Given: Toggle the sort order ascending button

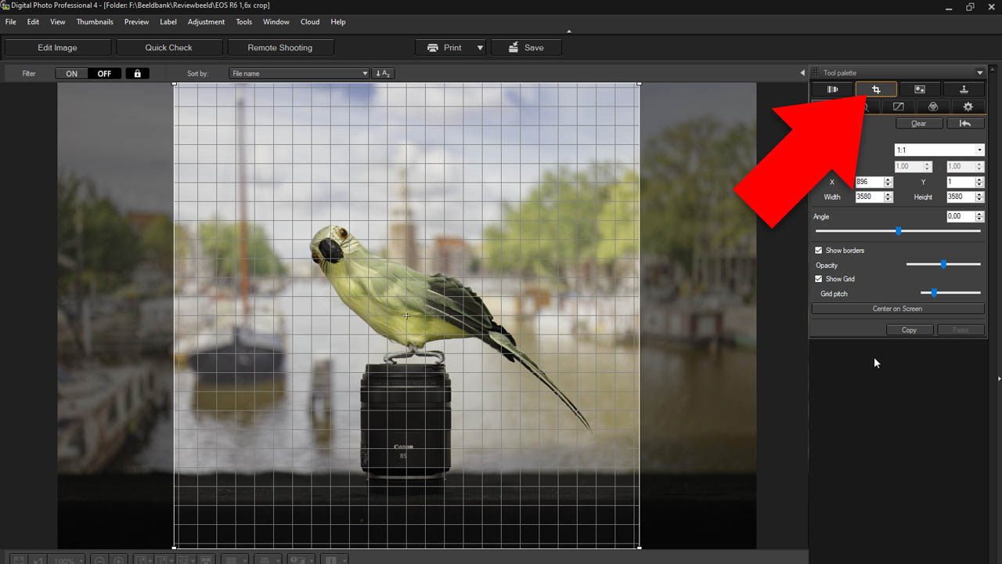Looking at the screenshot, I should (383, 74).
